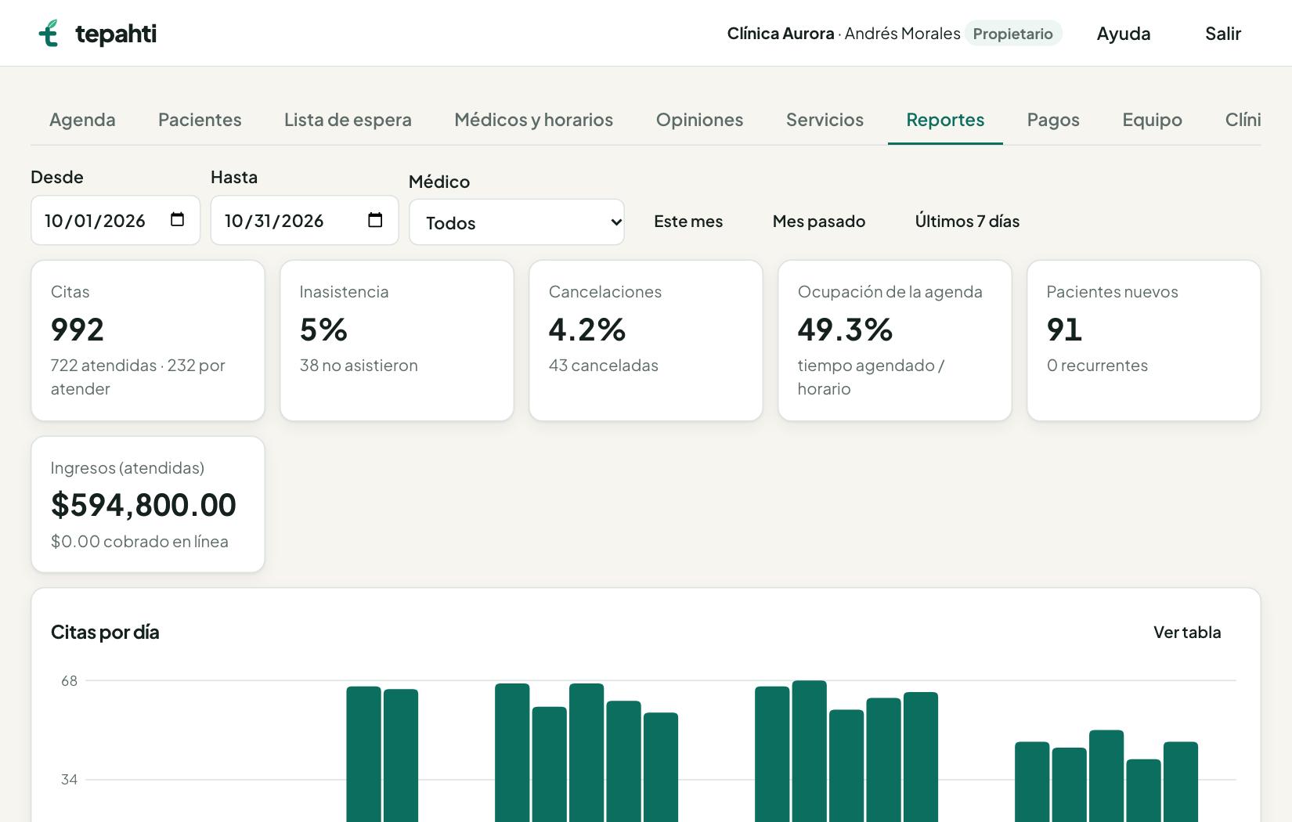Open the calendar picker in Hasta field
This screenshot has height=822, width=1292.
click(x=375, y=220)
